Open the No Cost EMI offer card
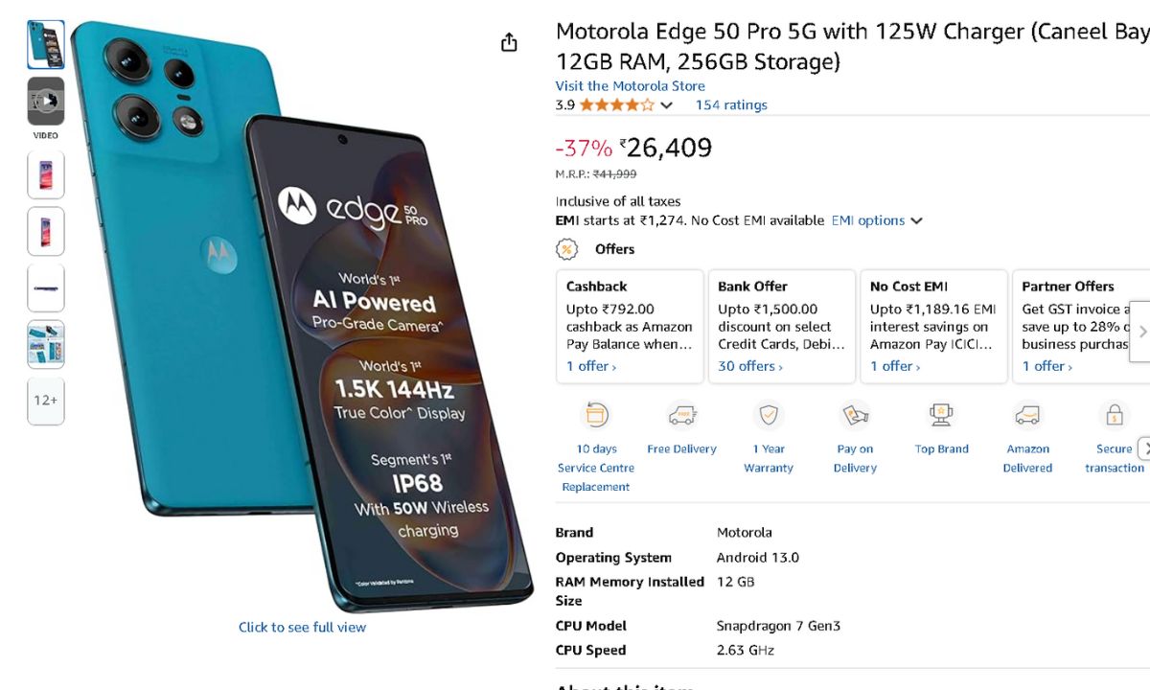1150x690 pixels. pos(932,326)
